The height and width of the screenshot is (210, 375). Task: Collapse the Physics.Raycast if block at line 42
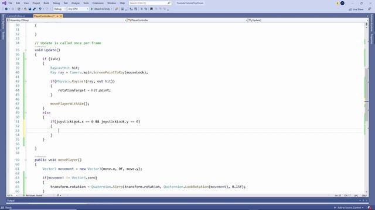26,81
